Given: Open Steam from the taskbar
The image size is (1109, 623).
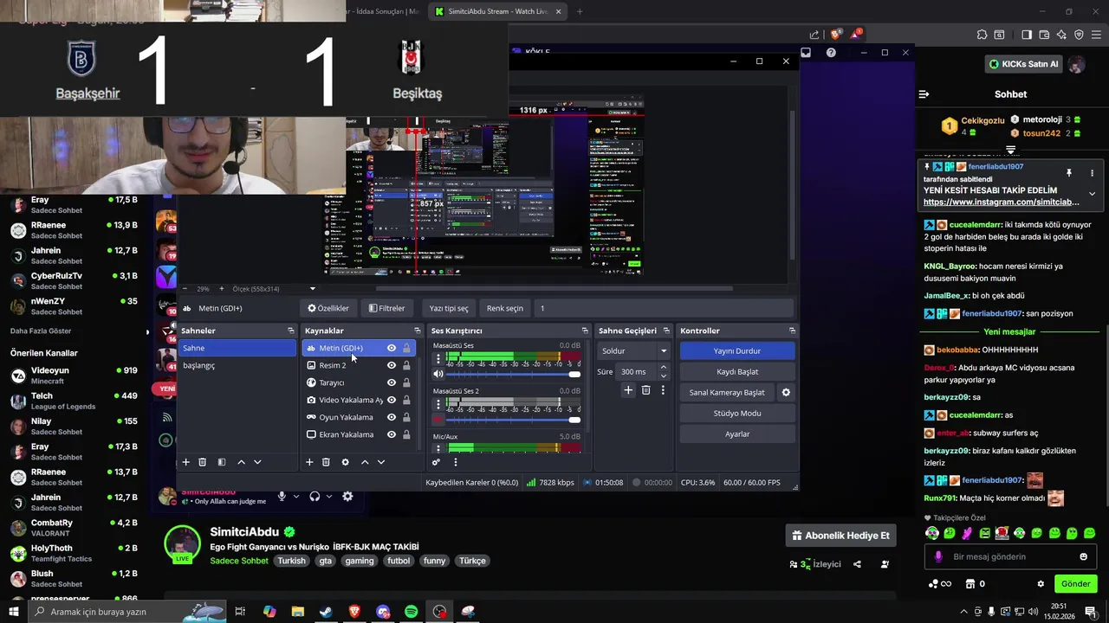Looking at the screenshot, I should 326,612.
